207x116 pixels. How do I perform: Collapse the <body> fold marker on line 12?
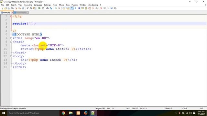[x=11, y=56]
